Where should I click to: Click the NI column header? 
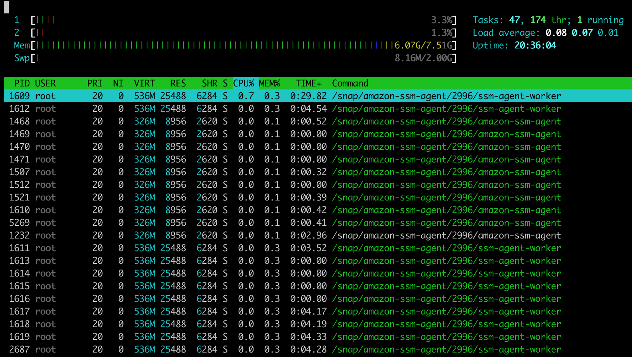(x=118, y=83)
